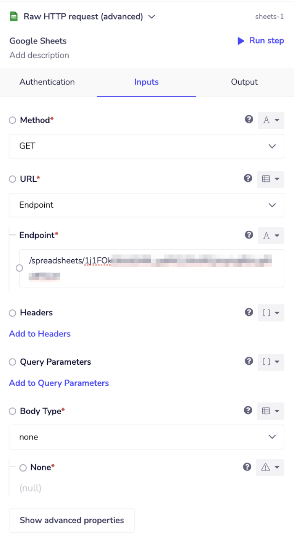Open the text type selector next to Method
This screenshot has width=294, height=539.
point(271,120)
